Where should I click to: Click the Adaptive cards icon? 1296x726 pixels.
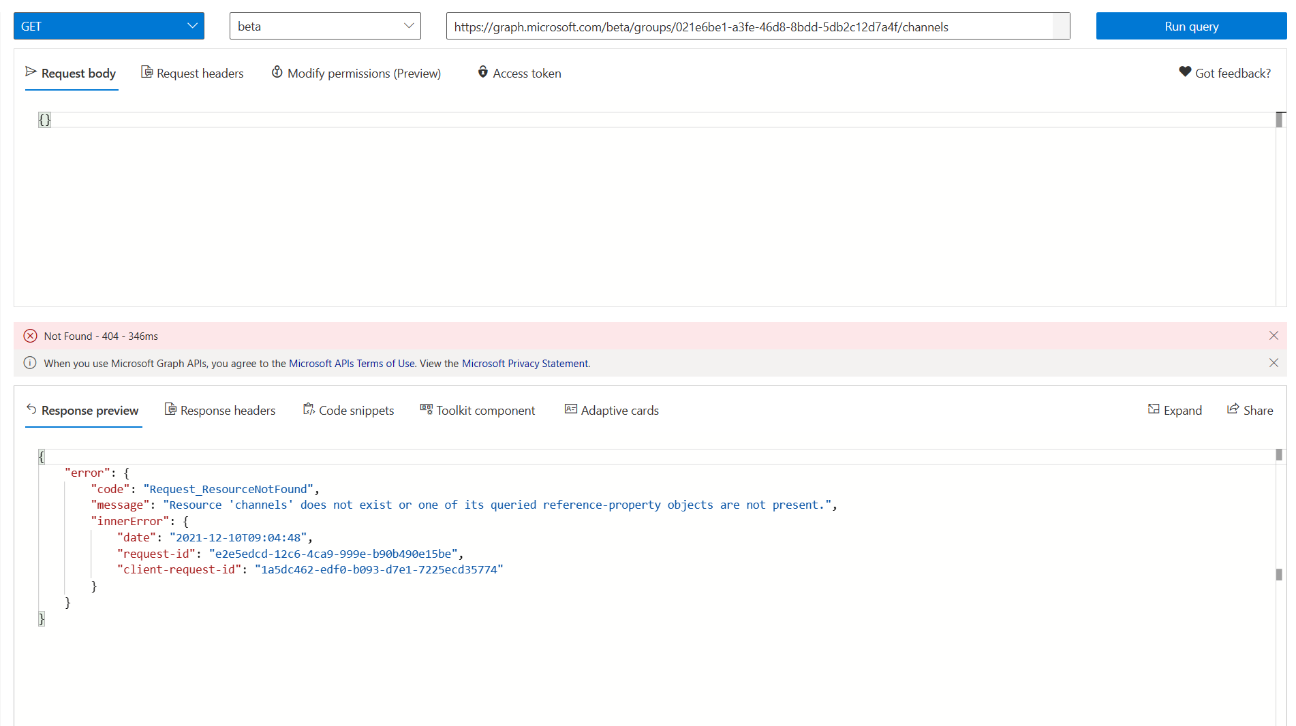click(571, 409)
